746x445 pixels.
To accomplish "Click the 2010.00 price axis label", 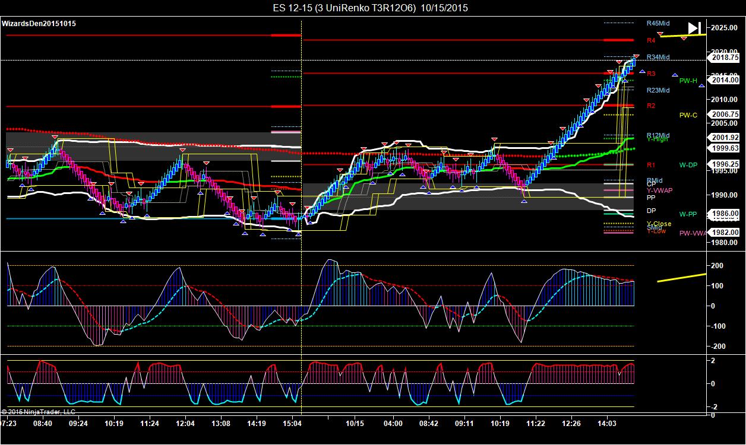I will point(725,99).
